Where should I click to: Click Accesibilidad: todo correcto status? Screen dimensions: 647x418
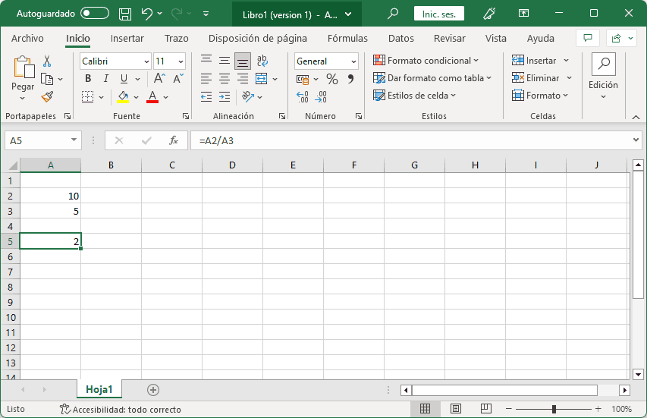point(120,410)
